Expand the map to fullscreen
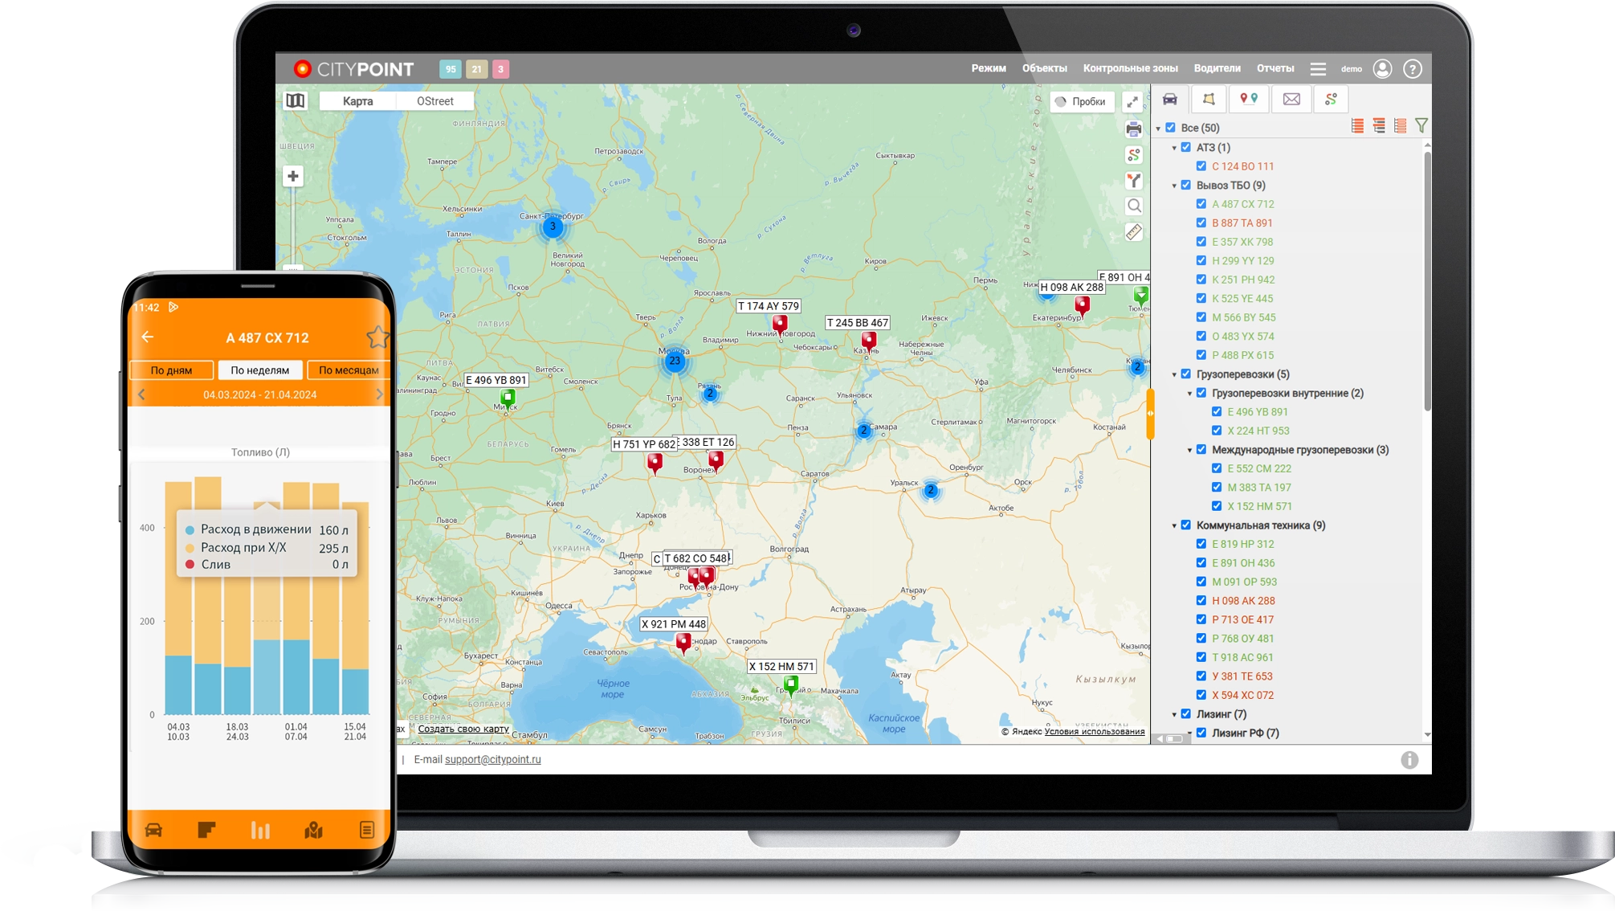Screen dimensions: 1615x911 (1132, 102)
